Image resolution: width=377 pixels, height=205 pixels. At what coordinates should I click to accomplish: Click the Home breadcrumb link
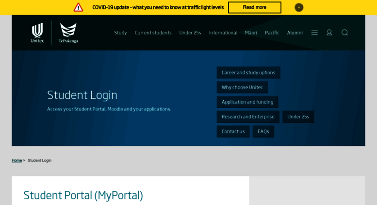pos(16,160)
